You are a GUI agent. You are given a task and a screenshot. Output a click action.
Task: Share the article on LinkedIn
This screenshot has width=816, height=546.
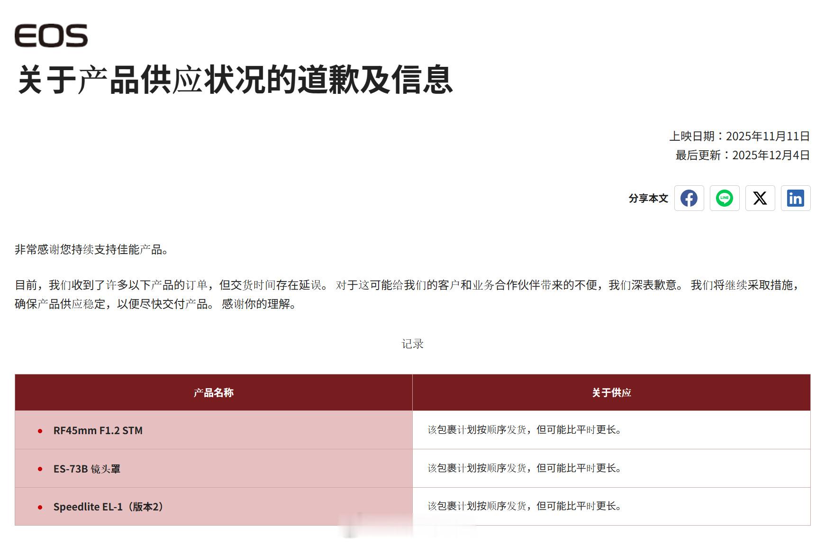(x=796, y=198)
